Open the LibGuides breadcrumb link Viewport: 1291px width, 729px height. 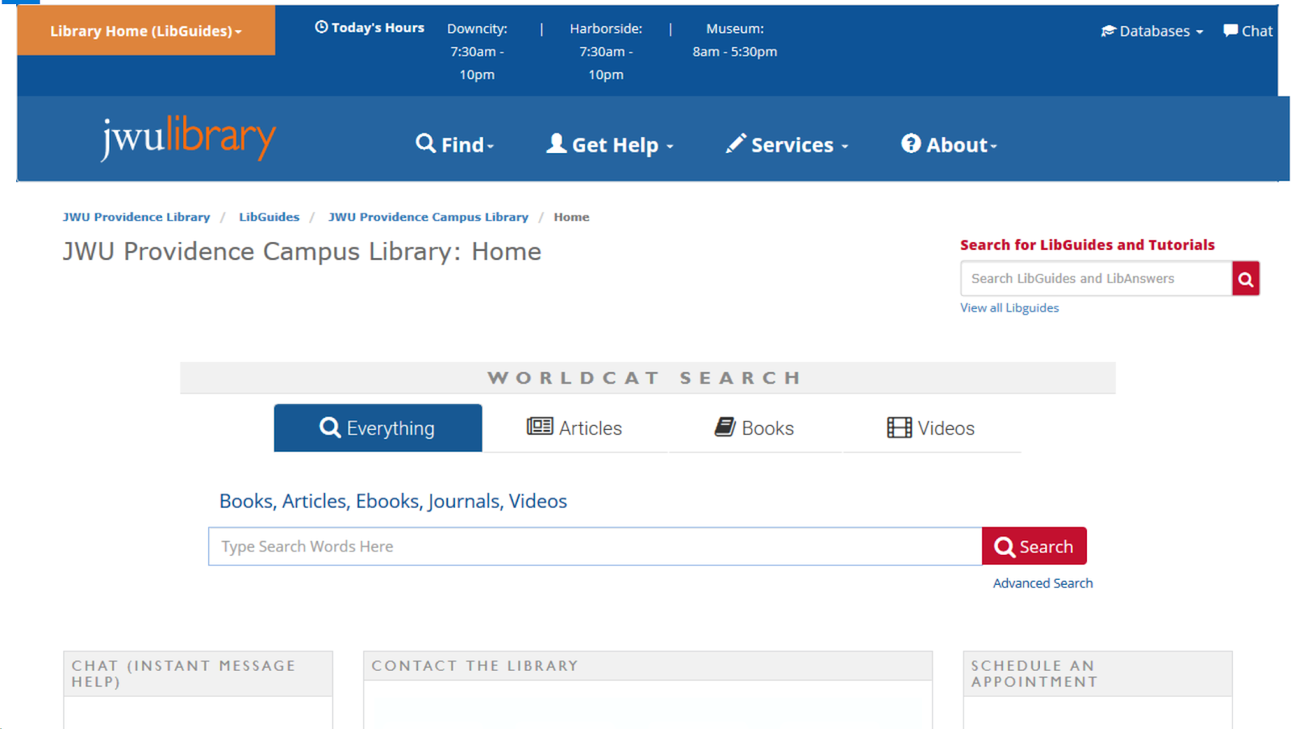(269, 217)
